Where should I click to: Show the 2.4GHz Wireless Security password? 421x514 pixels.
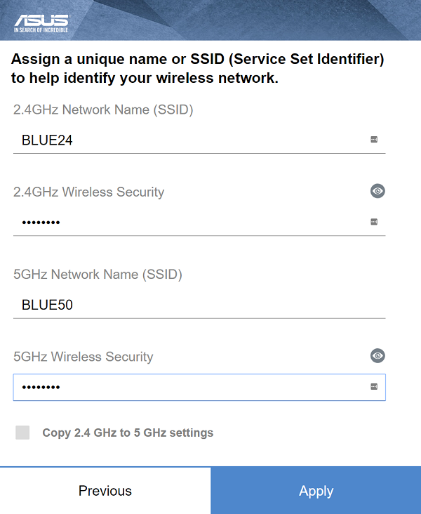tap(377, 191)
